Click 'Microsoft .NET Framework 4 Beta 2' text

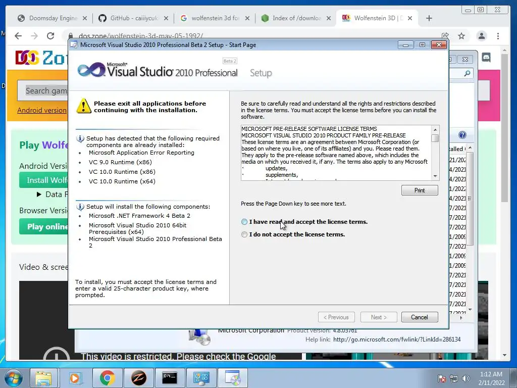pos(139,216)
